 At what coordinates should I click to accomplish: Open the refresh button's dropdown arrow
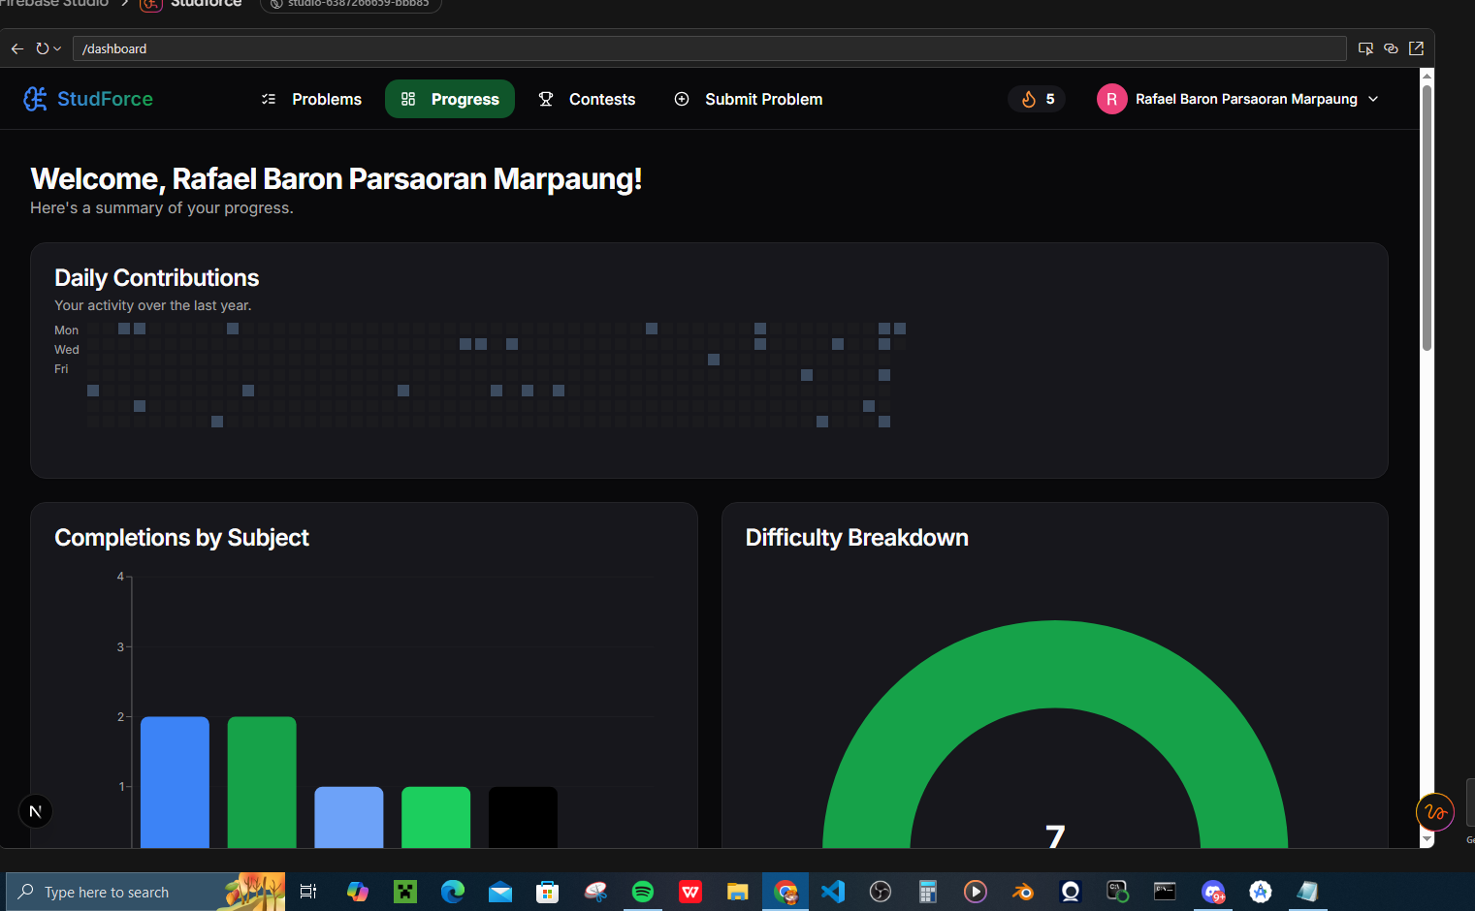pyautogui.click(x=58, y=48)
